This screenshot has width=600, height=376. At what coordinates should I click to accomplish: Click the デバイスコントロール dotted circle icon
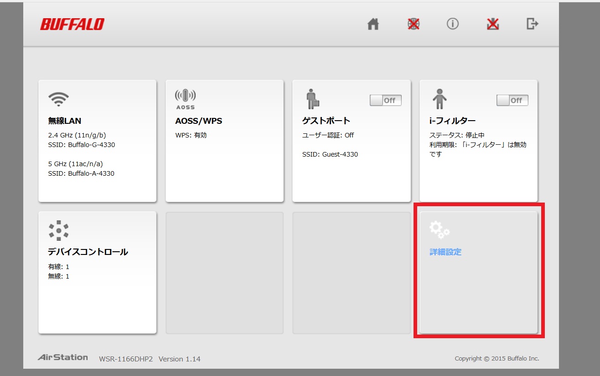tap(59, 230)
